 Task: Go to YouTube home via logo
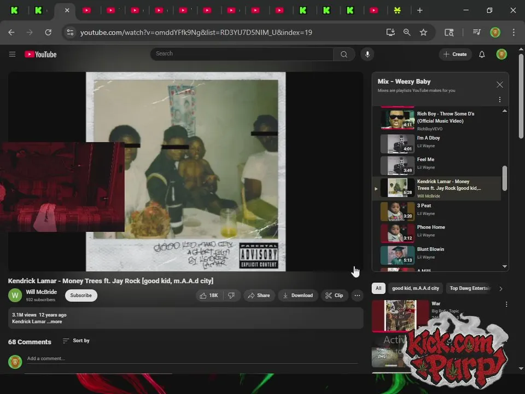click(40, 54)
